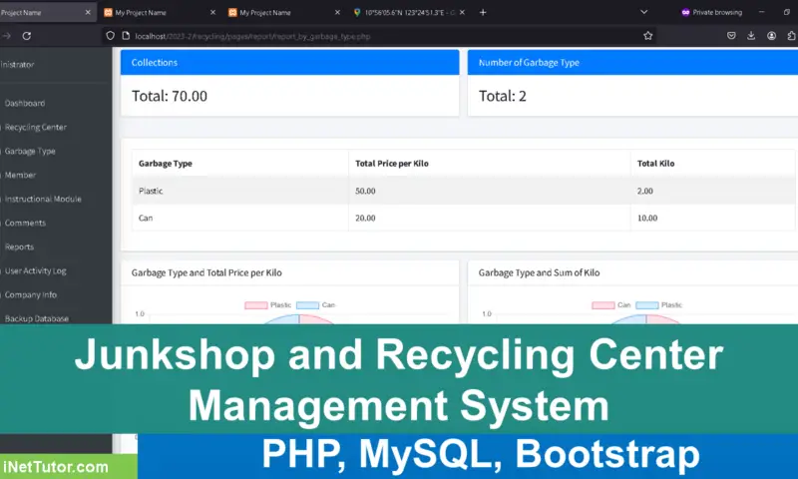Open the Garbage Type sidebar item
The image size is (798, 479).
tap(30, 151)
